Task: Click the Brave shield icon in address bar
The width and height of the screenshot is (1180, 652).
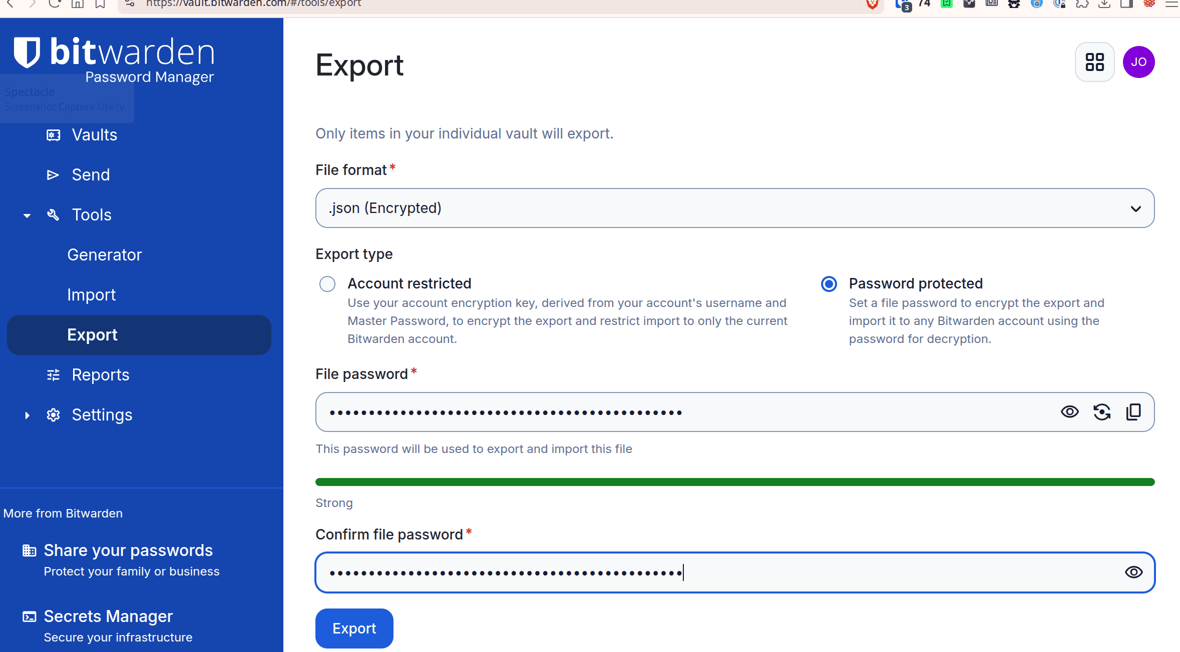Action: 872,4
